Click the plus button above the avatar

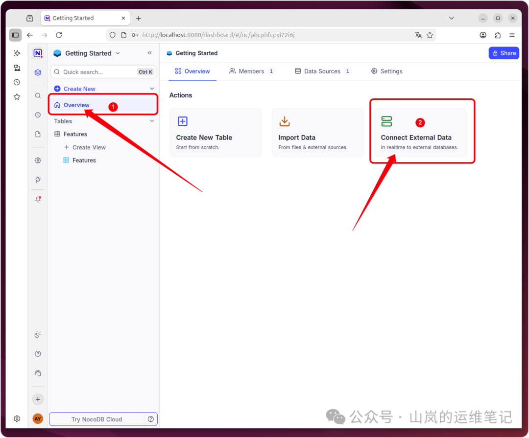pos(38,399)
